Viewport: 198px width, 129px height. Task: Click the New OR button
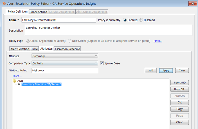pyautogui.click(x=180, y=89)
